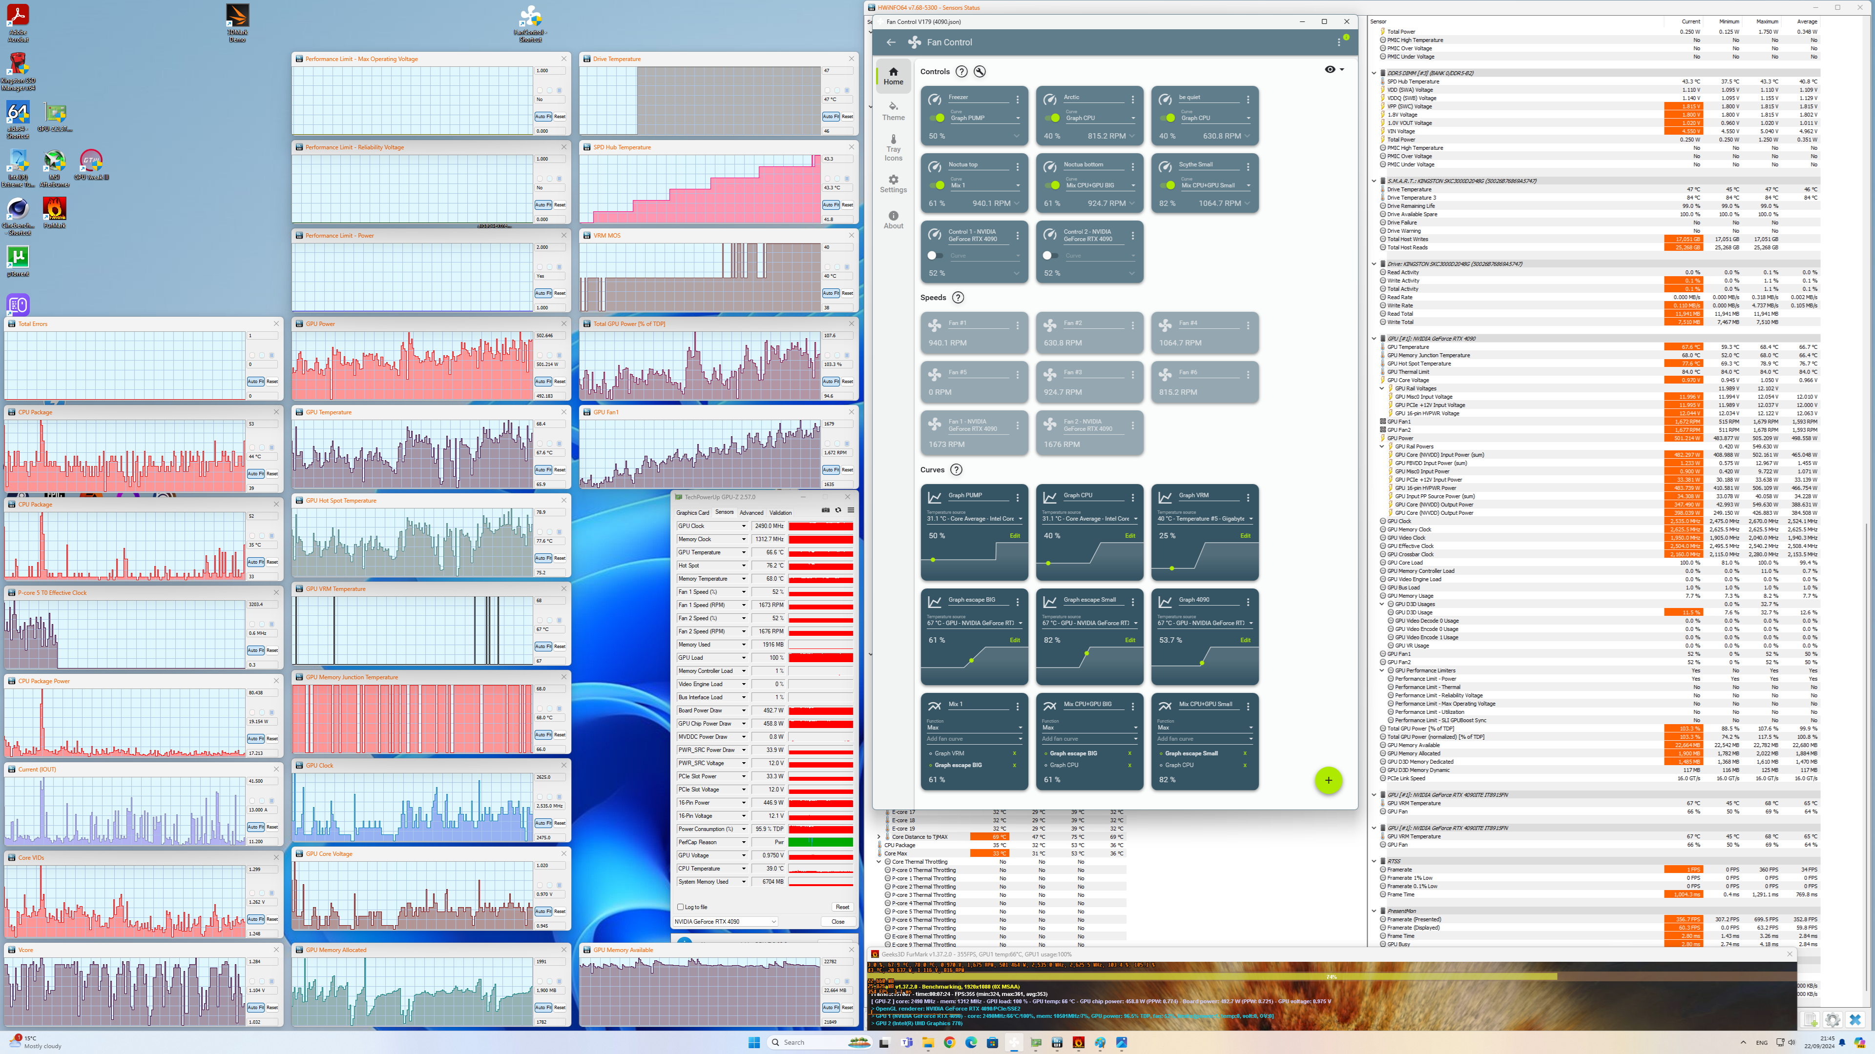Click GPU-Z screenshot camera icon

[x=825, y=510]
